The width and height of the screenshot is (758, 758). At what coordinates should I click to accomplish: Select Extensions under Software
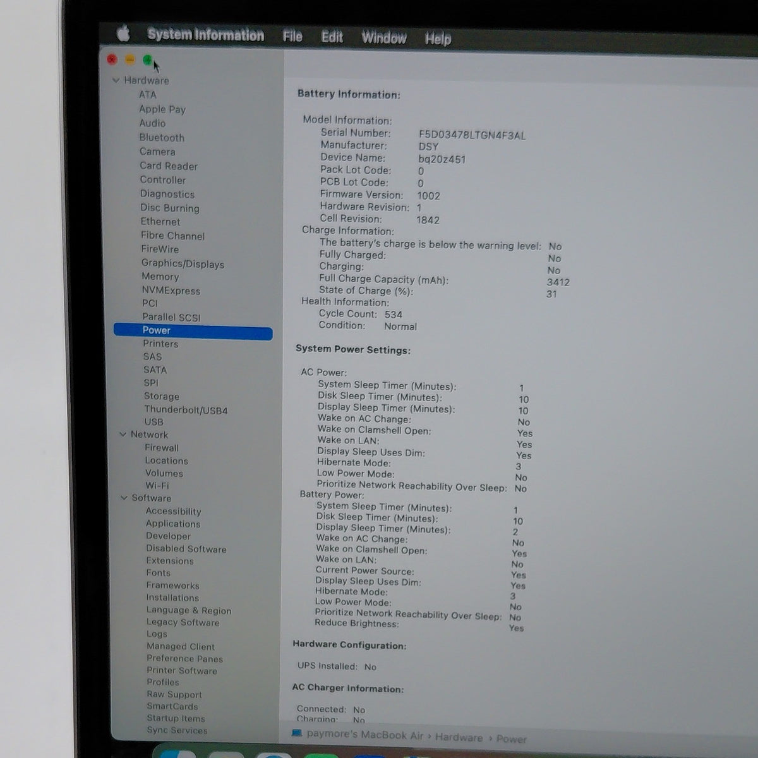click(170, 561)
